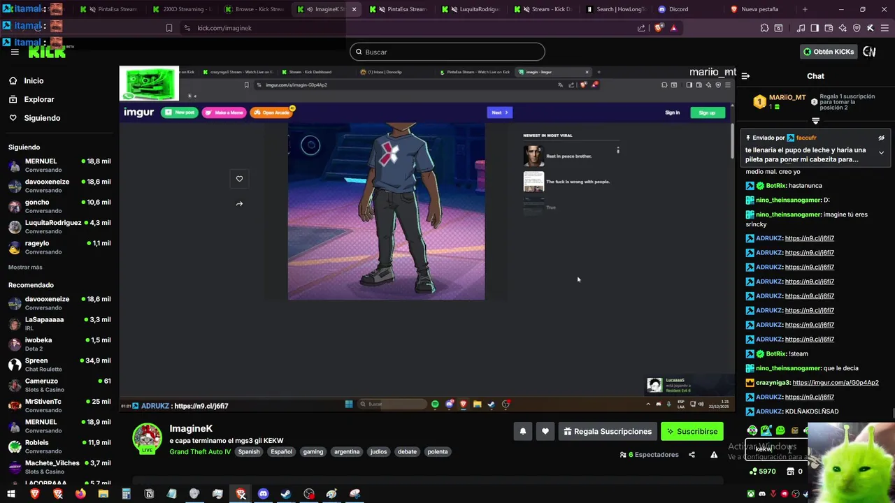Open File Explorer from the Windows taskbar
The width and height of the screenshot is (895, 503).
click(103, 494)
